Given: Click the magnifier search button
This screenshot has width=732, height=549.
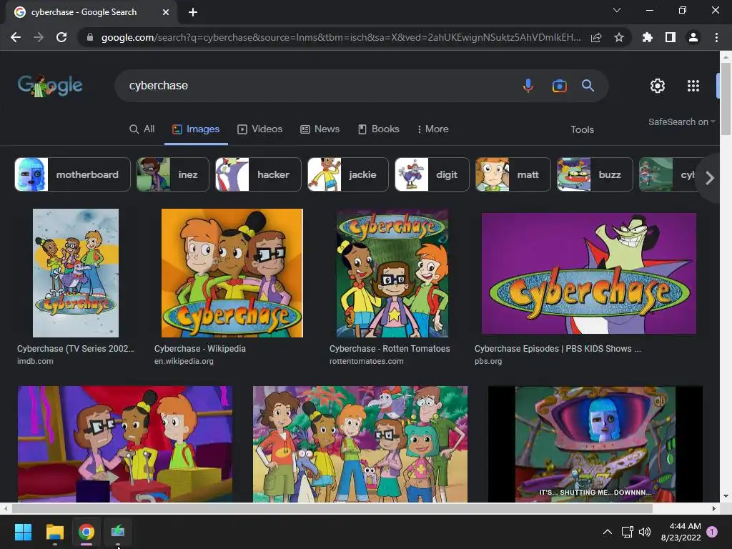Looking at the screenshot, I should click(588, 86).
